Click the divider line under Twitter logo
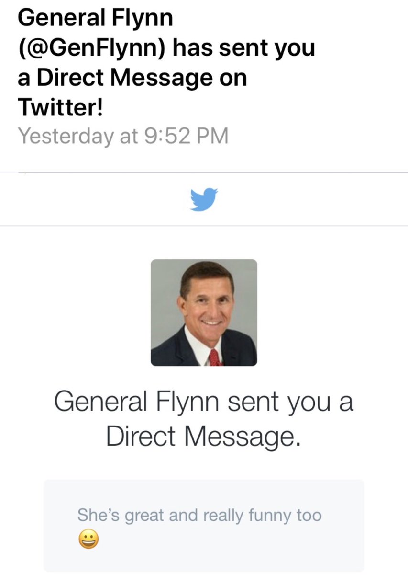 pos(204,226)
